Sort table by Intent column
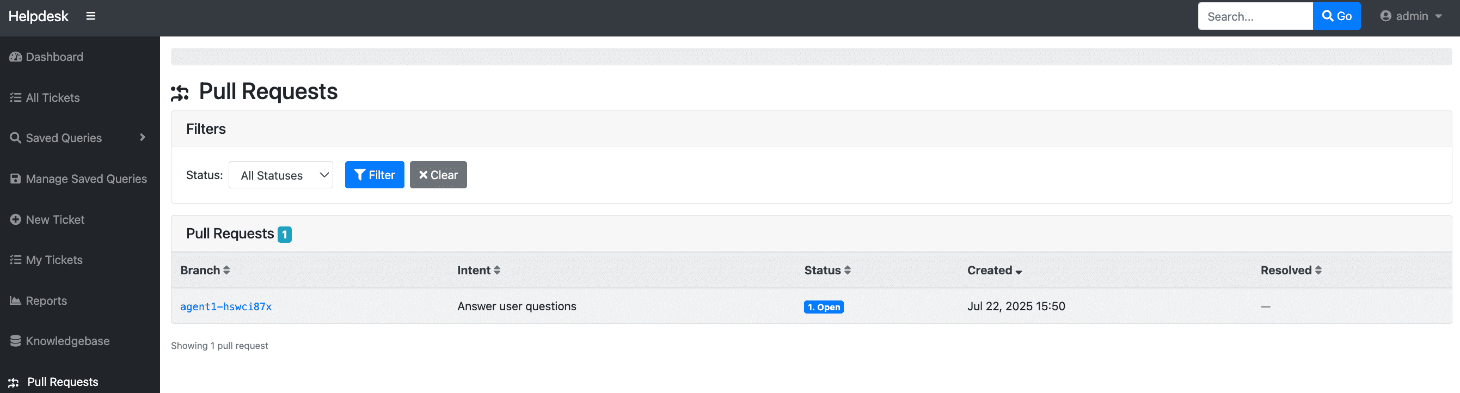The height and width of the screenshot is (393, 1460). (479, 270)
